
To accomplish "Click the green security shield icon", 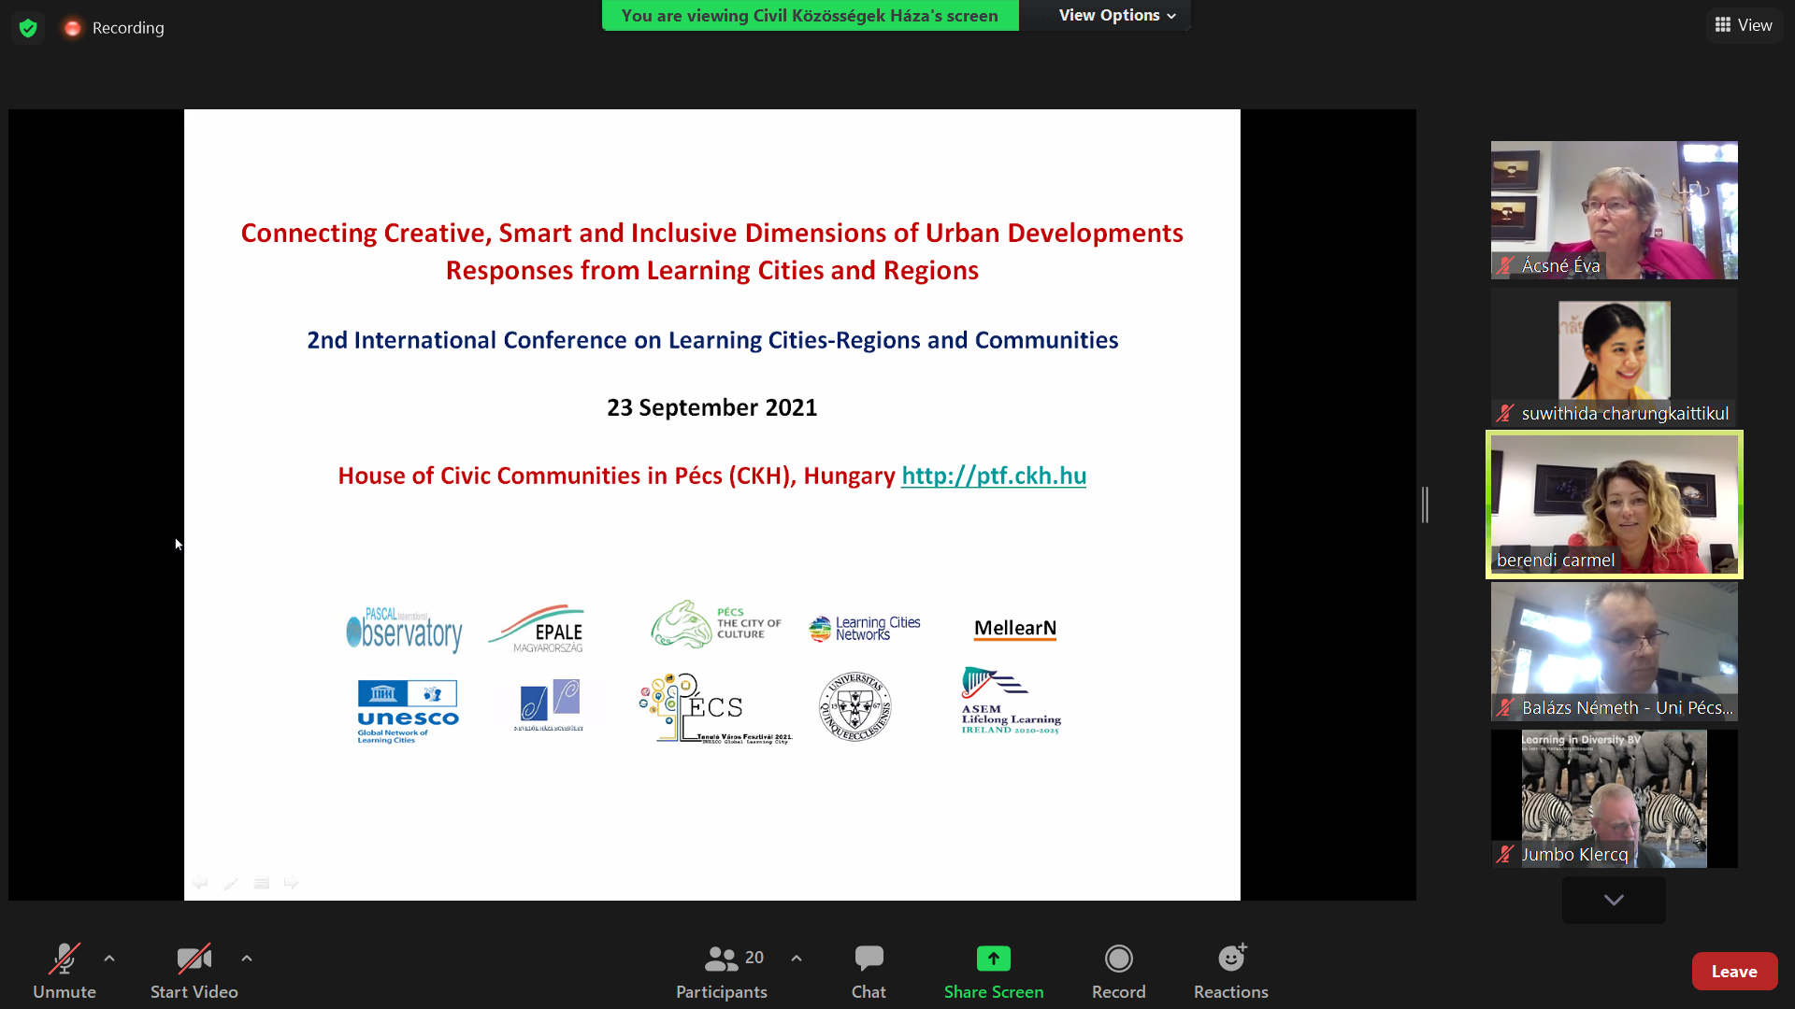I will pos(28,28).
